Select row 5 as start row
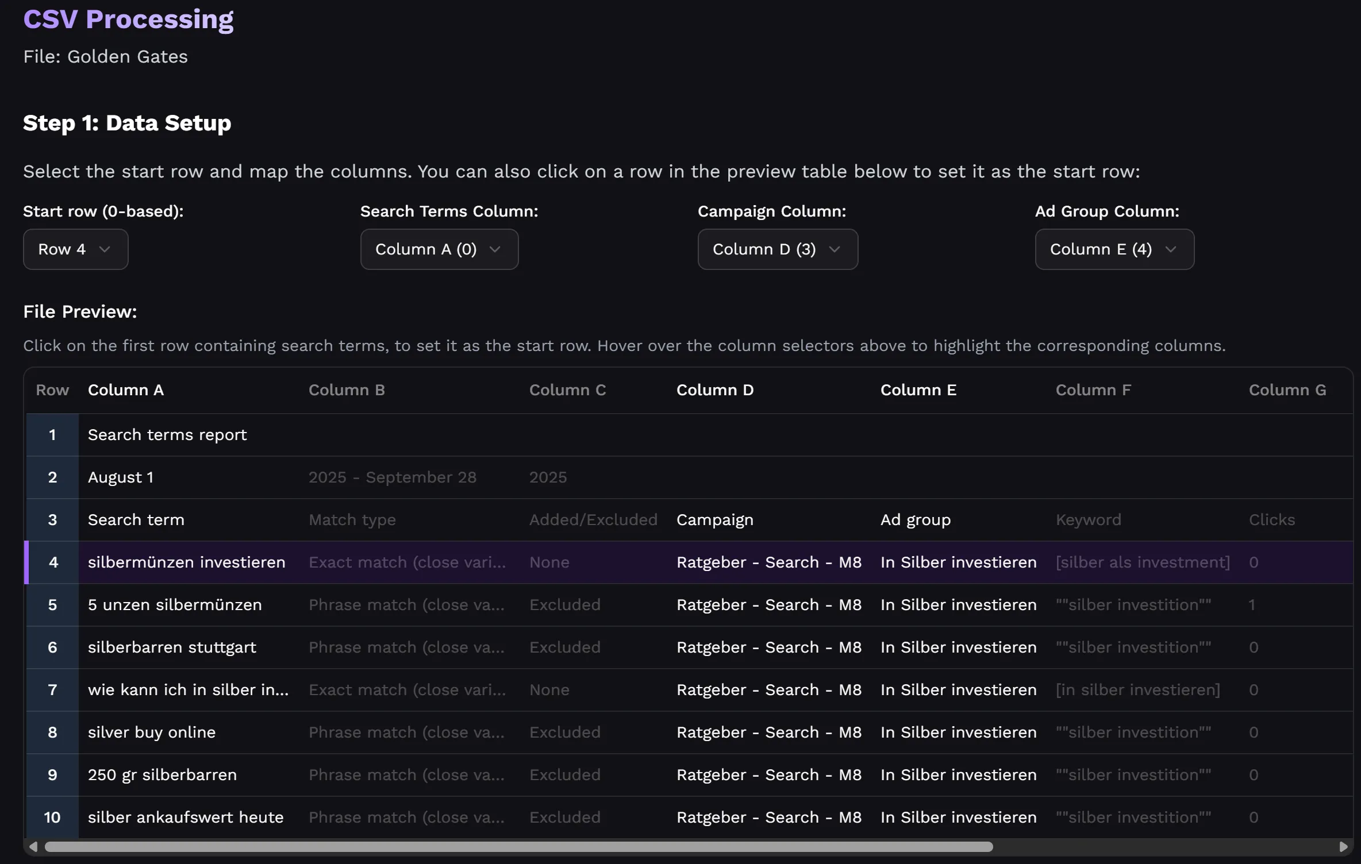Screen dimensions: 1361x864 coord(174,605)
